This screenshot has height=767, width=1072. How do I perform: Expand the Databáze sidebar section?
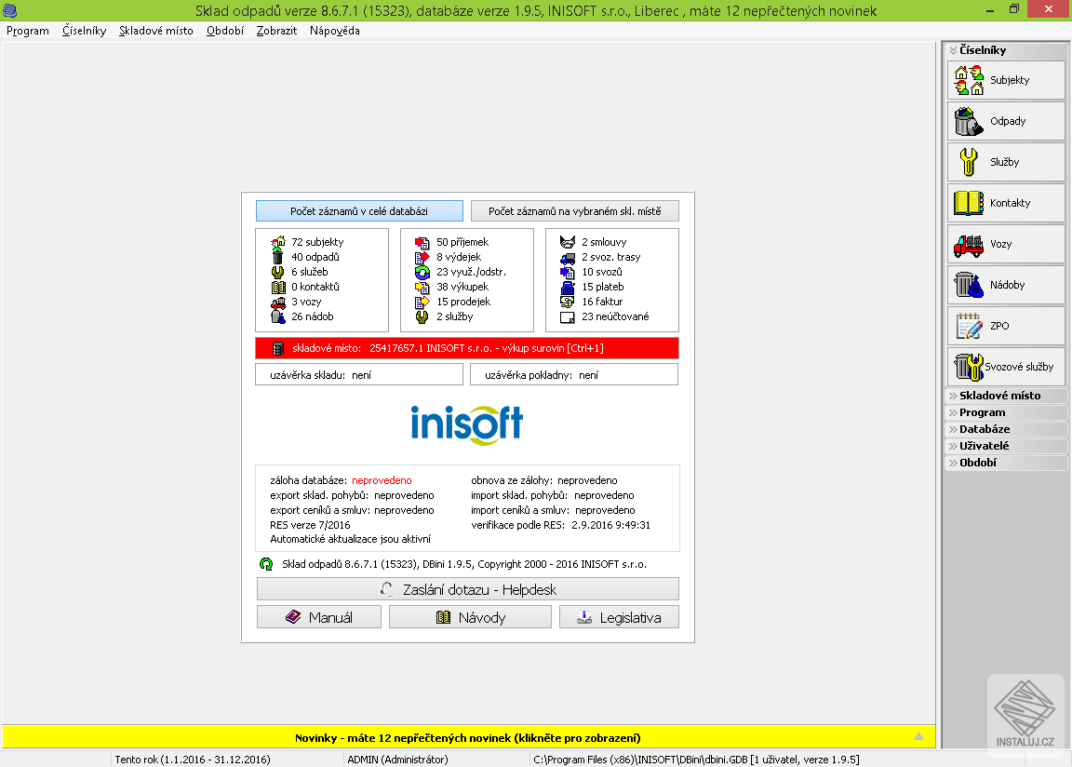point(1006,429)
